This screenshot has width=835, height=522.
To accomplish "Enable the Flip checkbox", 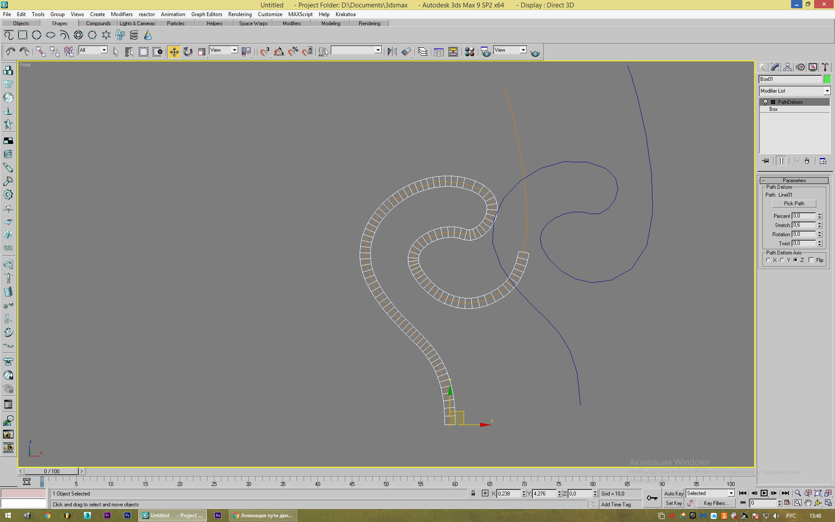I will pos(811,260).
